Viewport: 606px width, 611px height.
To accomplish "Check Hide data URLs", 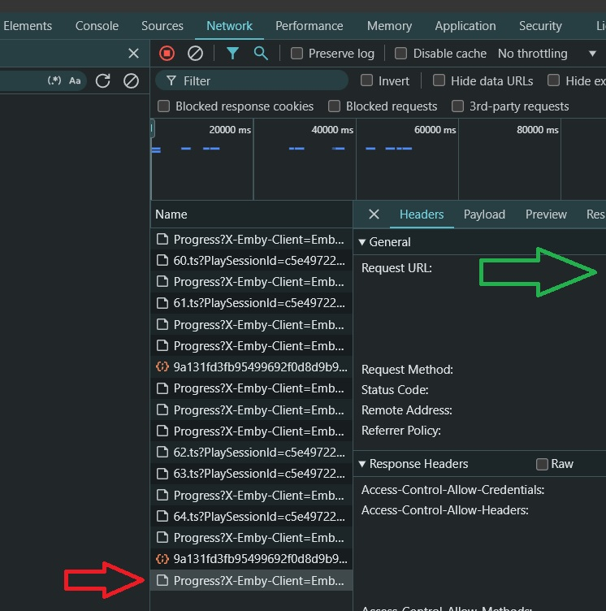I will 439,80.
